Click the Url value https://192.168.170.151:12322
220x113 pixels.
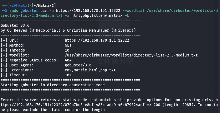click(97, 40)
